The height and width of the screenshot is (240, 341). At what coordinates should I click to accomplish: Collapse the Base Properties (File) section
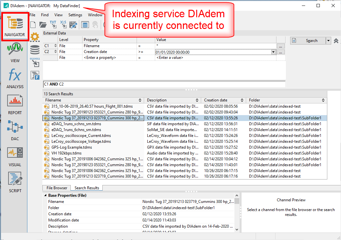[x=45, y=195]
